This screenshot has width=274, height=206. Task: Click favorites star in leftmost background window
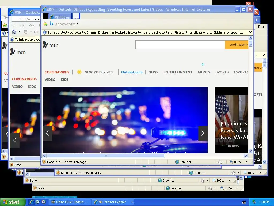coord(5,25)
